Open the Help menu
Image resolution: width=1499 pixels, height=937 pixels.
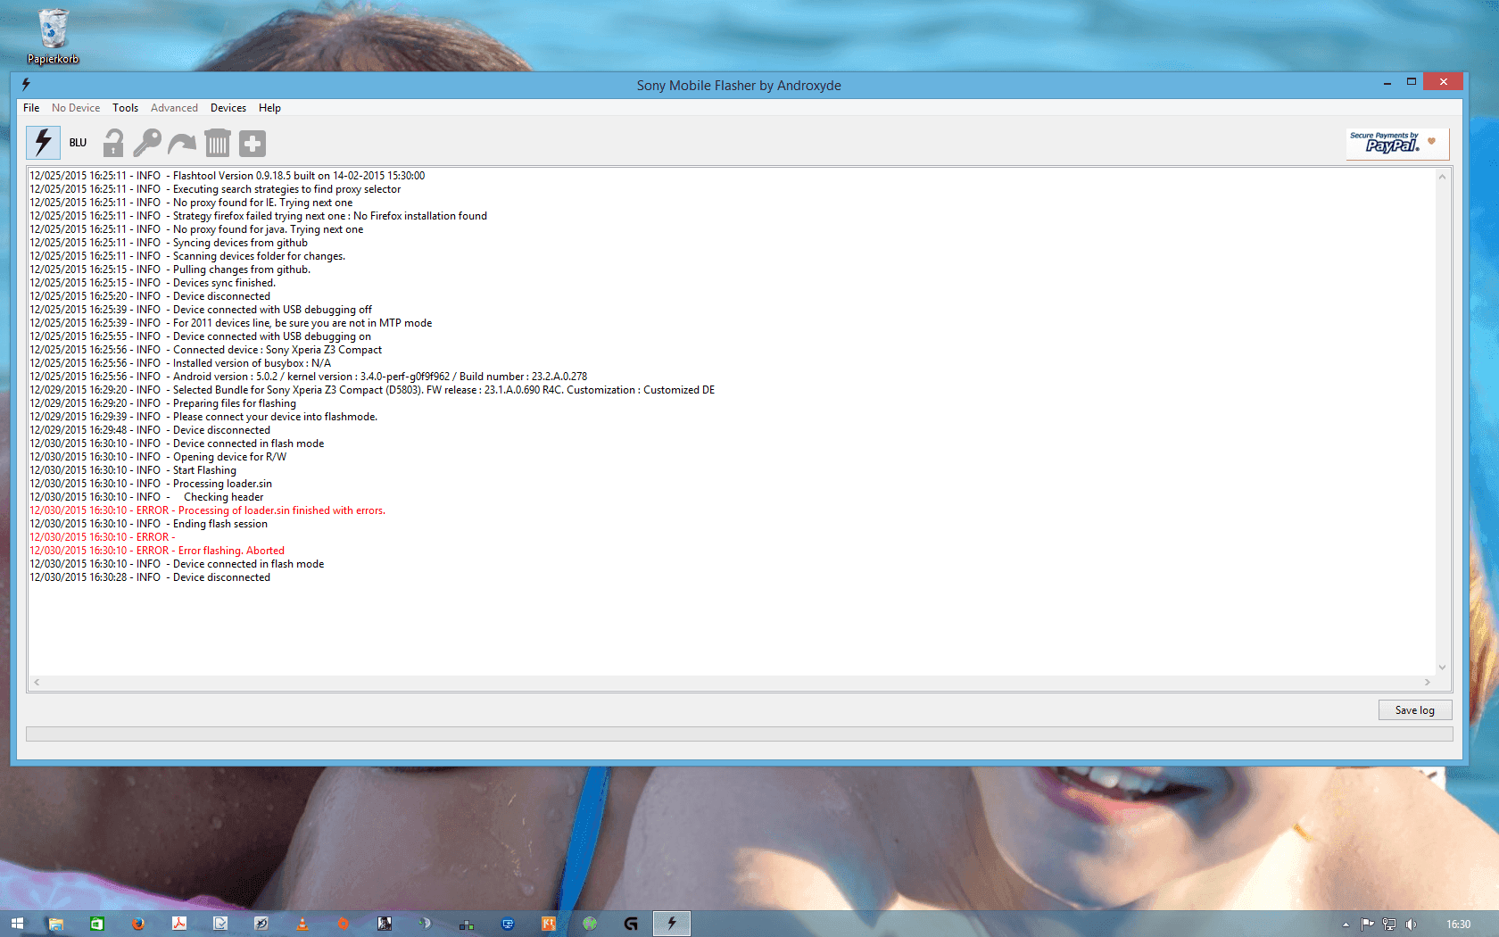coord(269,108)
